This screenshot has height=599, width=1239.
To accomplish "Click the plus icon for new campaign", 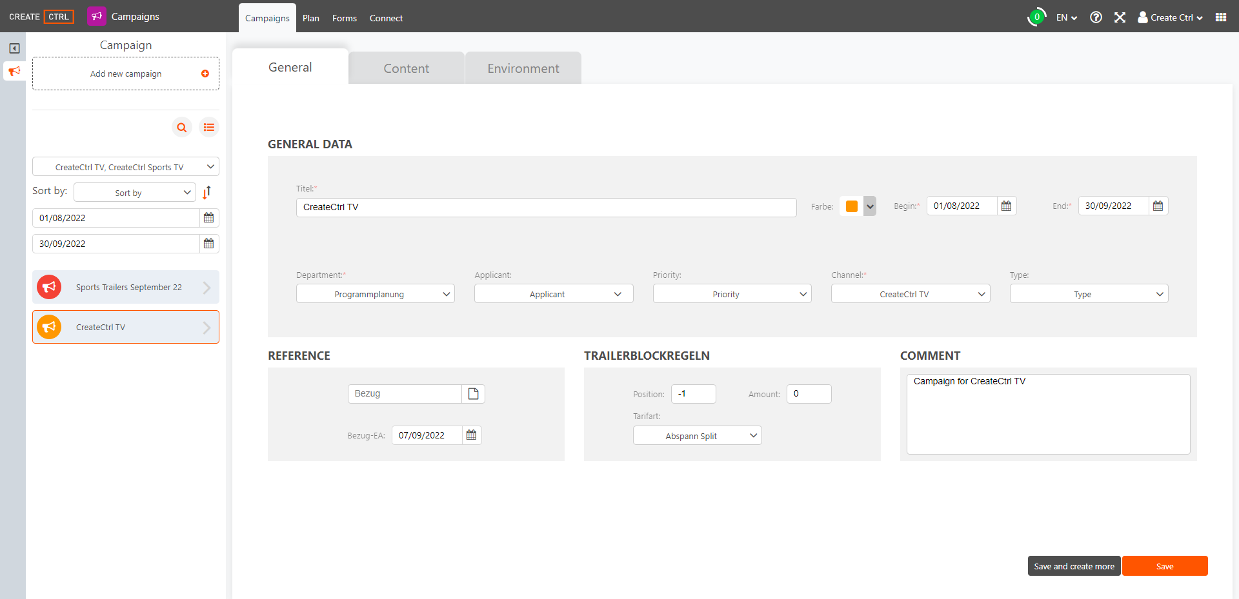I will pyautogui.click(x=205, y=74).
